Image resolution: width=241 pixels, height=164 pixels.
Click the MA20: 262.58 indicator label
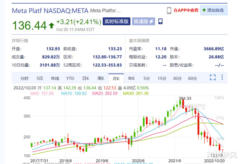tap(105, 93)
